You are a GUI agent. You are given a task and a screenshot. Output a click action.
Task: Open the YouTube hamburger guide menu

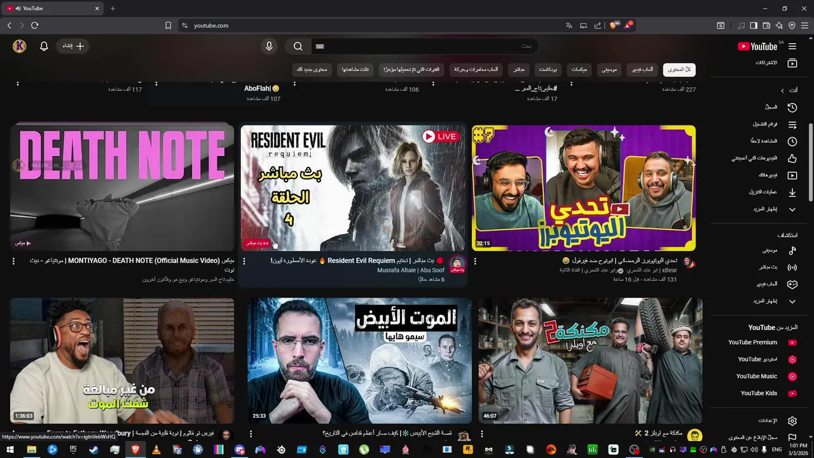point(792,46)
